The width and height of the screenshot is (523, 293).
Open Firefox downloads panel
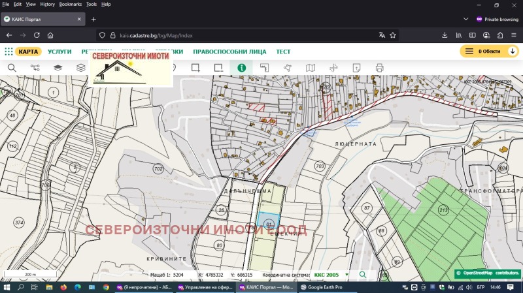point(445,35)
